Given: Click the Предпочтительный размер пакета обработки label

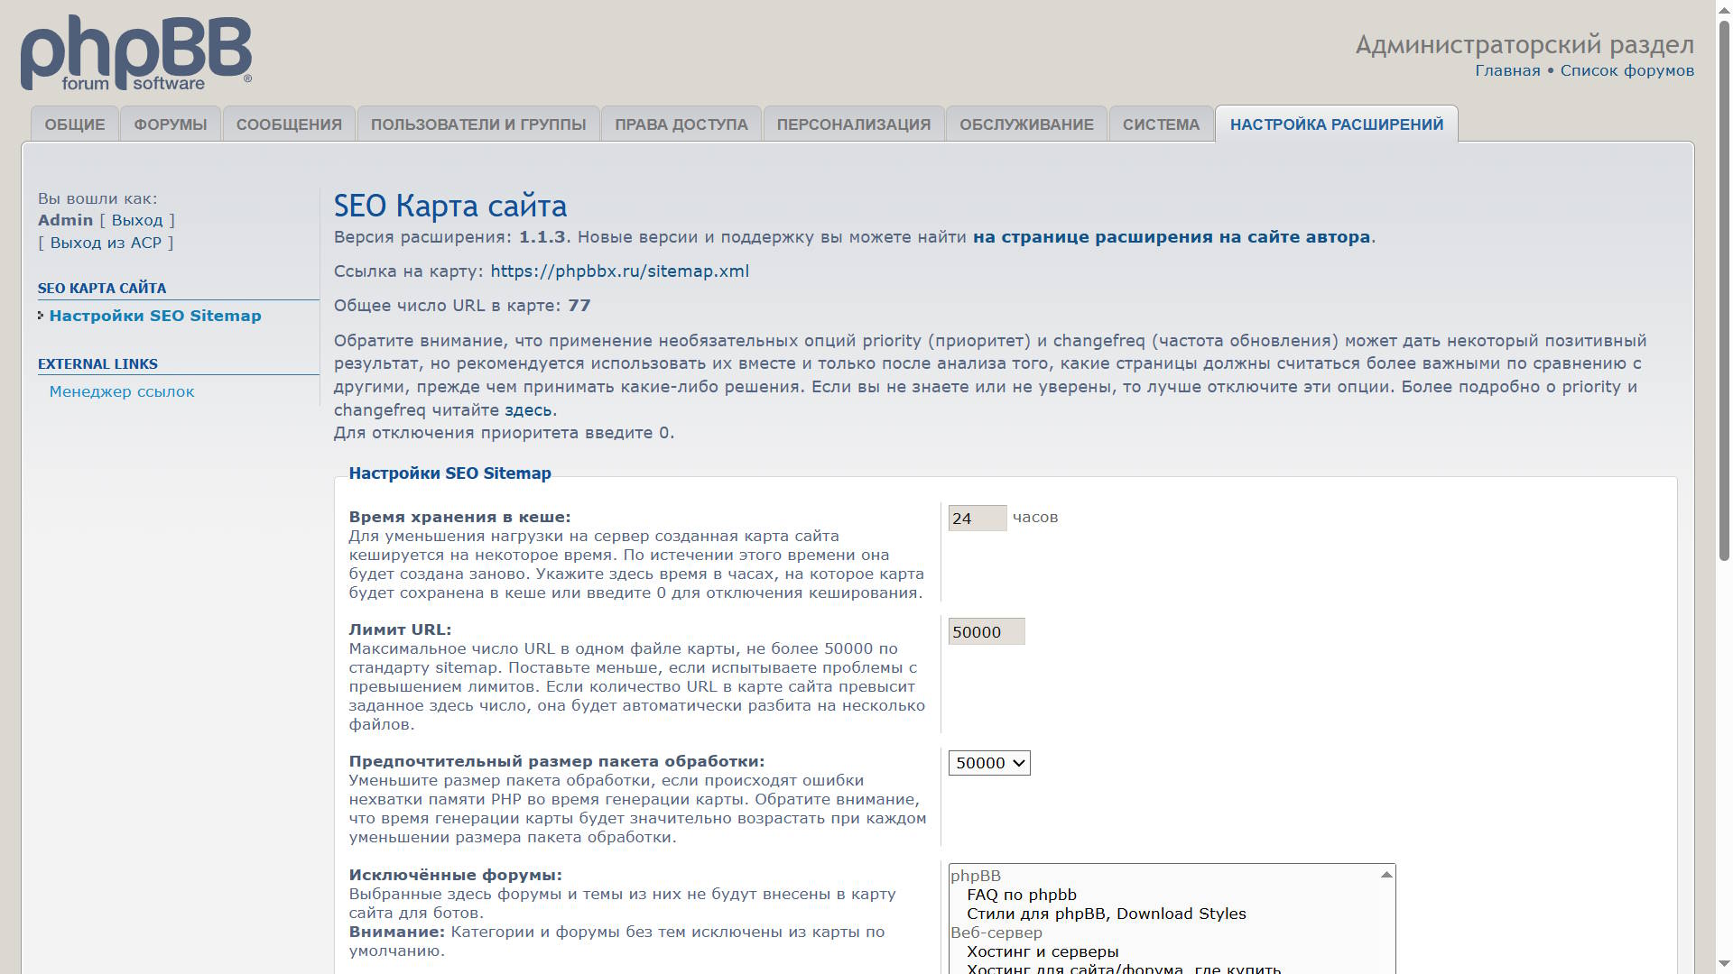Looking at the screenshot, I should pos(557,761).
